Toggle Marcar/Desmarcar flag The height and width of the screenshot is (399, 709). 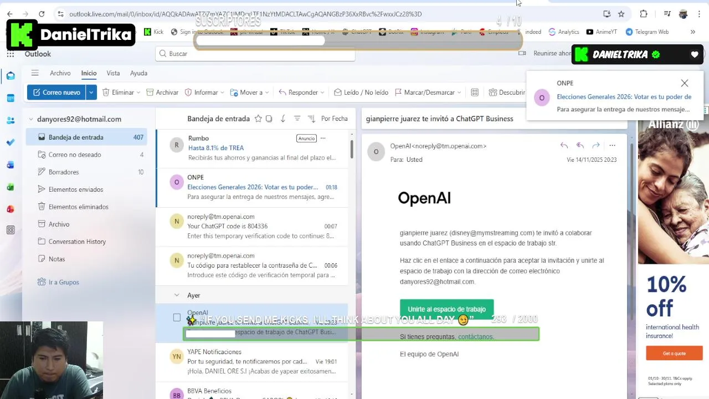pyautogui.click(x=428, y=93)
